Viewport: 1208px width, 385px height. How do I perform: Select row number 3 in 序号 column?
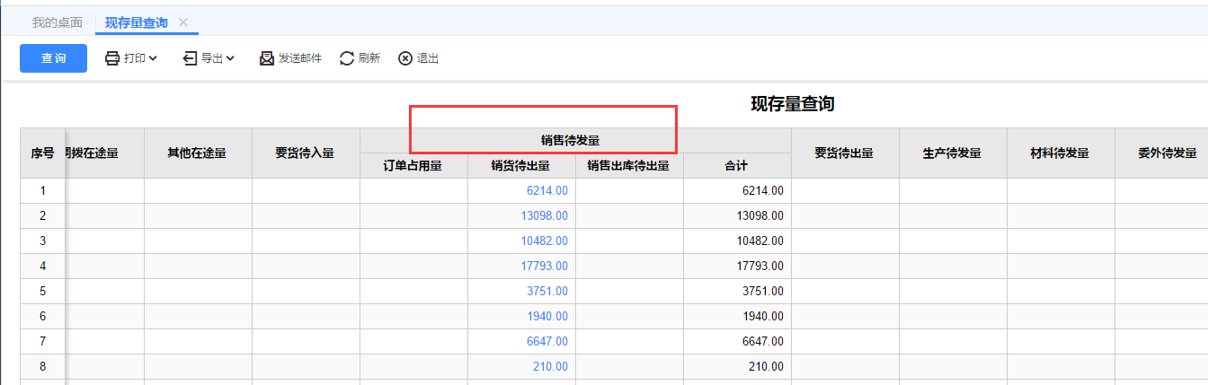pos(42,241)
